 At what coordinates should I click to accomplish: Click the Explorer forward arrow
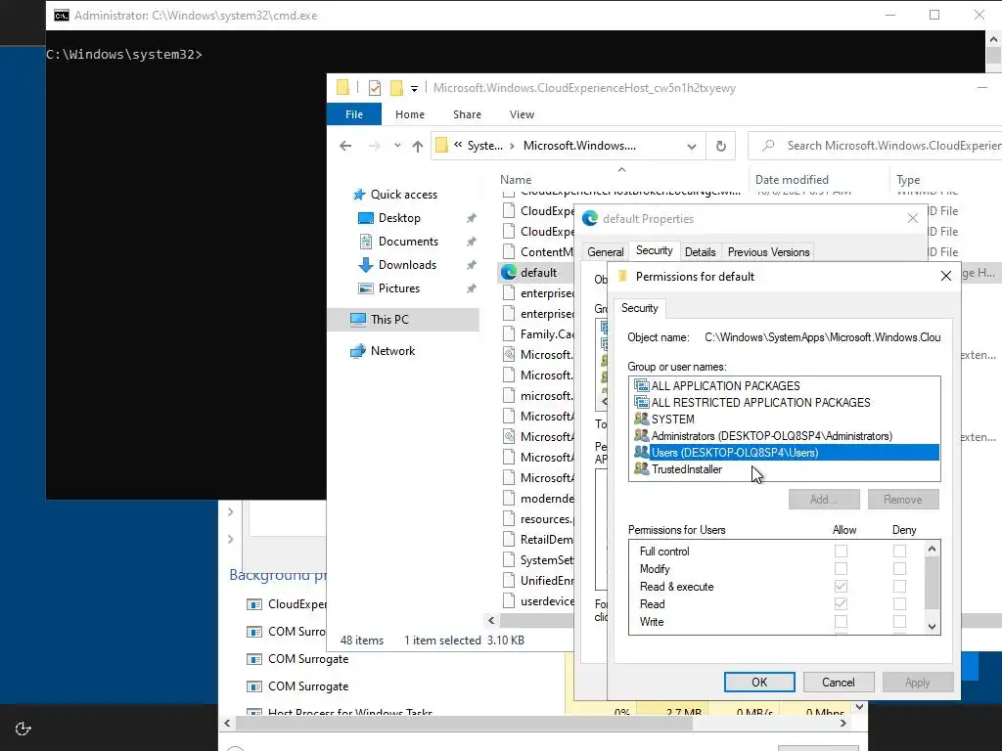pos(375,146)
